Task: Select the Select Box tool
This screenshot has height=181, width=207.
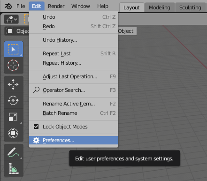Action: point(14,49)
